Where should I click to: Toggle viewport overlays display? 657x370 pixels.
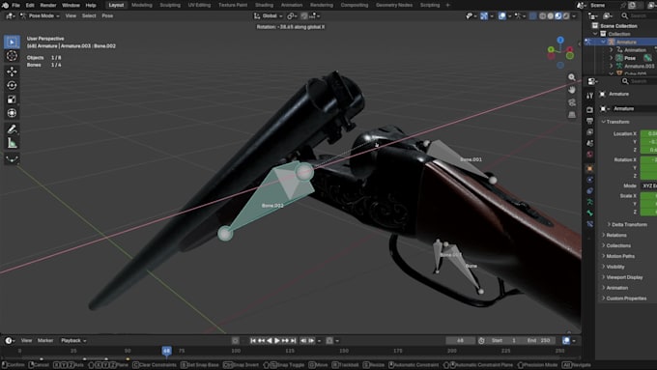[502, 15]
